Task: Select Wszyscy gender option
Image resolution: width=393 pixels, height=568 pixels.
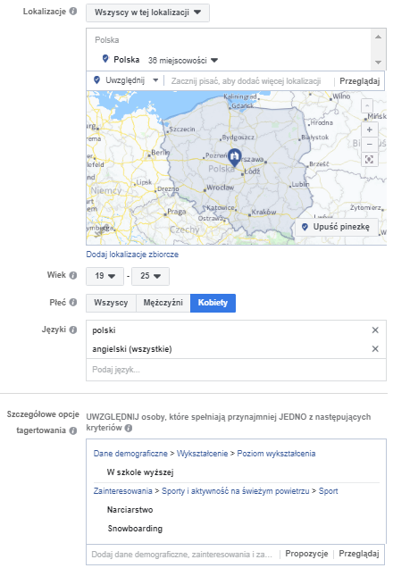Action: click(111, 303)
